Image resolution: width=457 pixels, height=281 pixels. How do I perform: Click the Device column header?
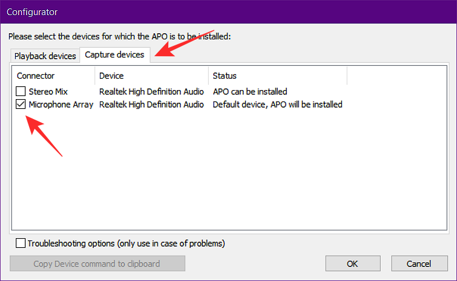[151, 76]
